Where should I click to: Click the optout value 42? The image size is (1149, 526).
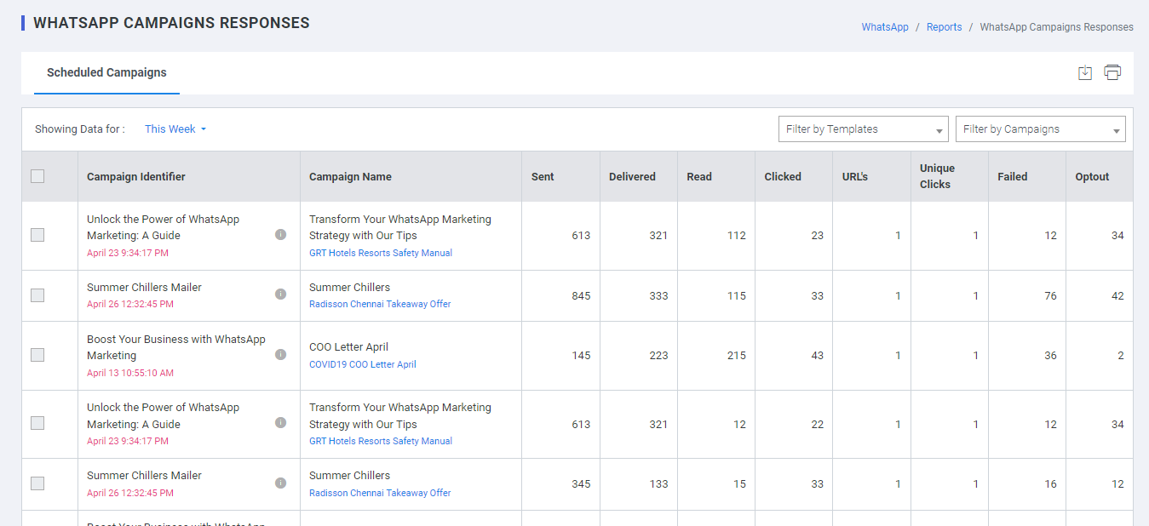pos(1117,296)
